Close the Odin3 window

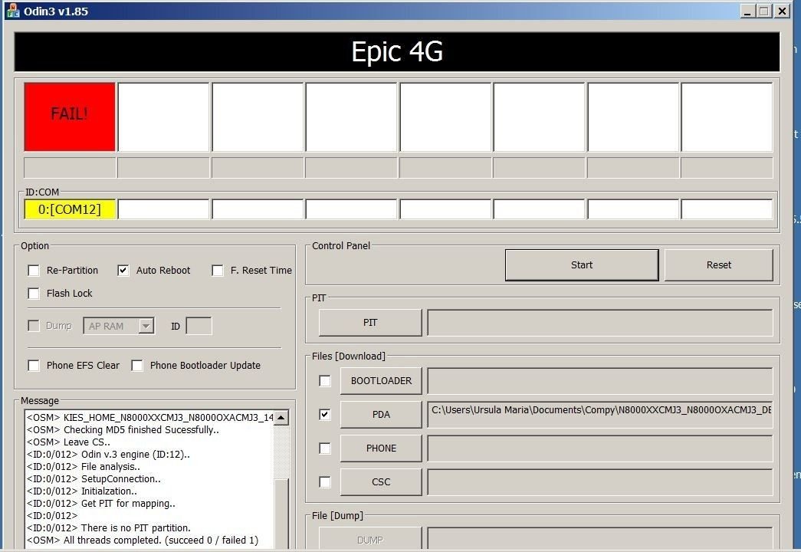pos(782,11)
